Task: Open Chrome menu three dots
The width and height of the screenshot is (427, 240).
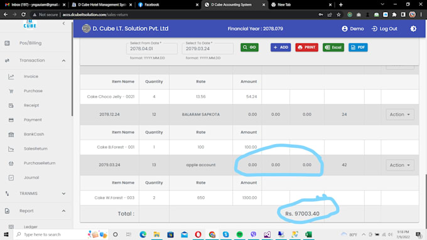Action: point(421,14)
